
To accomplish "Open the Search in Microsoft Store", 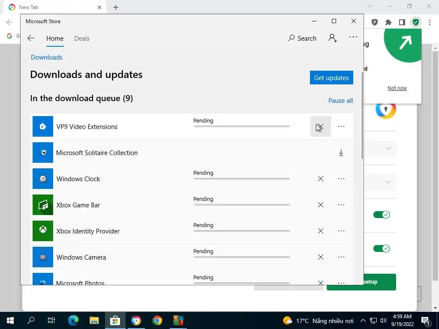I will 302,38.
